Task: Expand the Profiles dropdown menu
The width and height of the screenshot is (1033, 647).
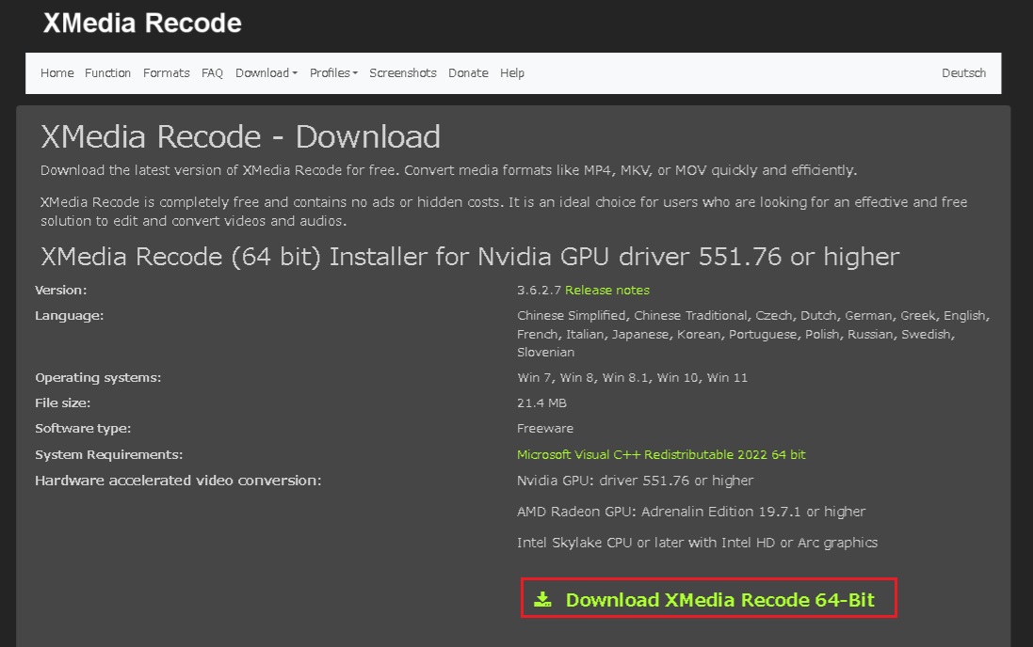Action: tap(333, 73)
